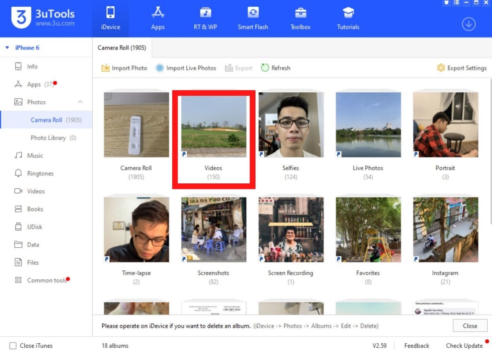492x354 pixels.
Task: Open Tutorials from the top bar
Action: coord(348,19)
